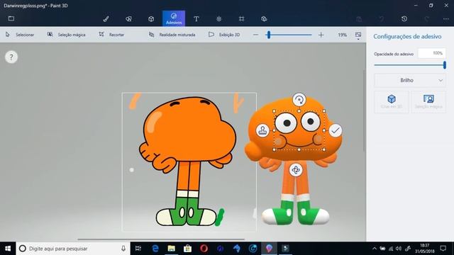
Task: Launch Opera from the taskbar
Action: coord(204,249)
